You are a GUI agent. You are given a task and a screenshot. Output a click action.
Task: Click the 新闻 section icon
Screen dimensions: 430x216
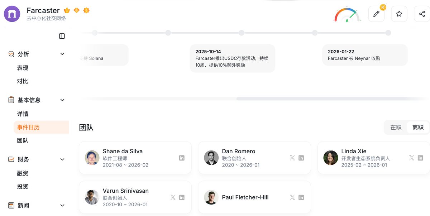click(11, 206)
